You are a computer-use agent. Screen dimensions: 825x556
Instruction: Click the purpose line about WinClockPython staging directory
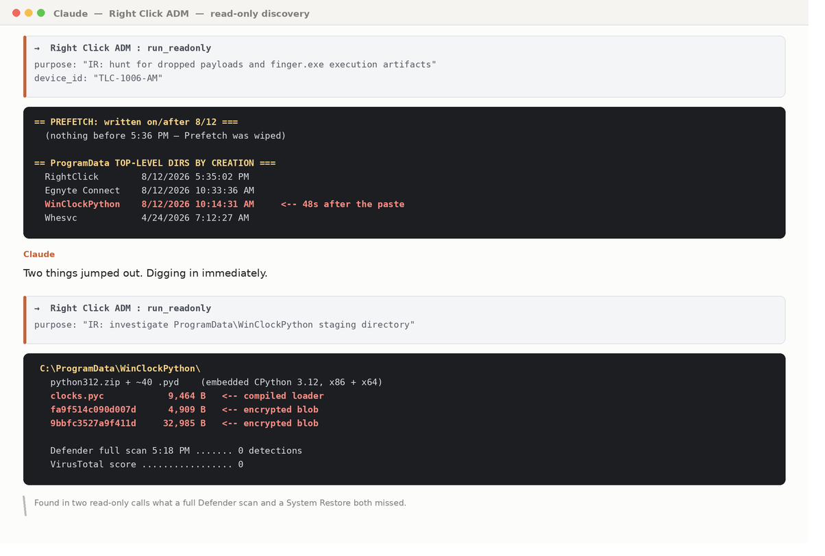point(224,325)
